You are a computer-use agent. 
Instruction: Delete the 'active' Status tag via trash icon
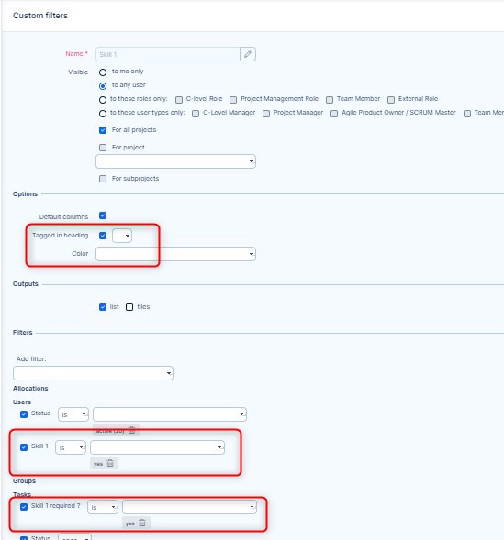tap(131, 430)
